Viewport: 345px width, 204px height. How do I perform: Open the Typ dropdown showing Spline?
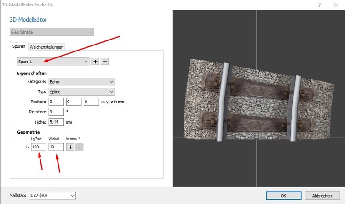(81, 92)
